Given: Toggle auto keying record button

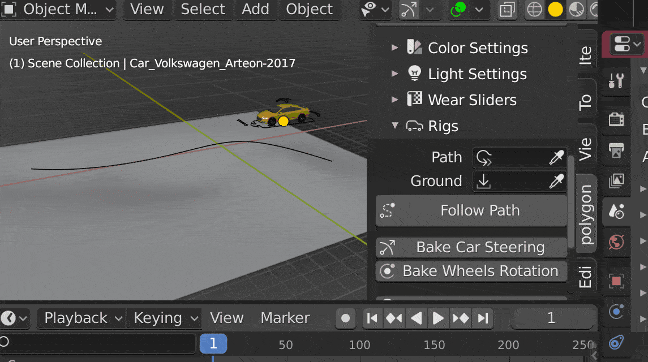Looking at the screenshot, I should 345,318.
